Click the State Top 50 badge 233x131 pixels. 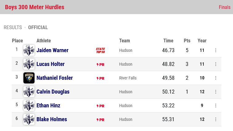click(x=100, y=50)
